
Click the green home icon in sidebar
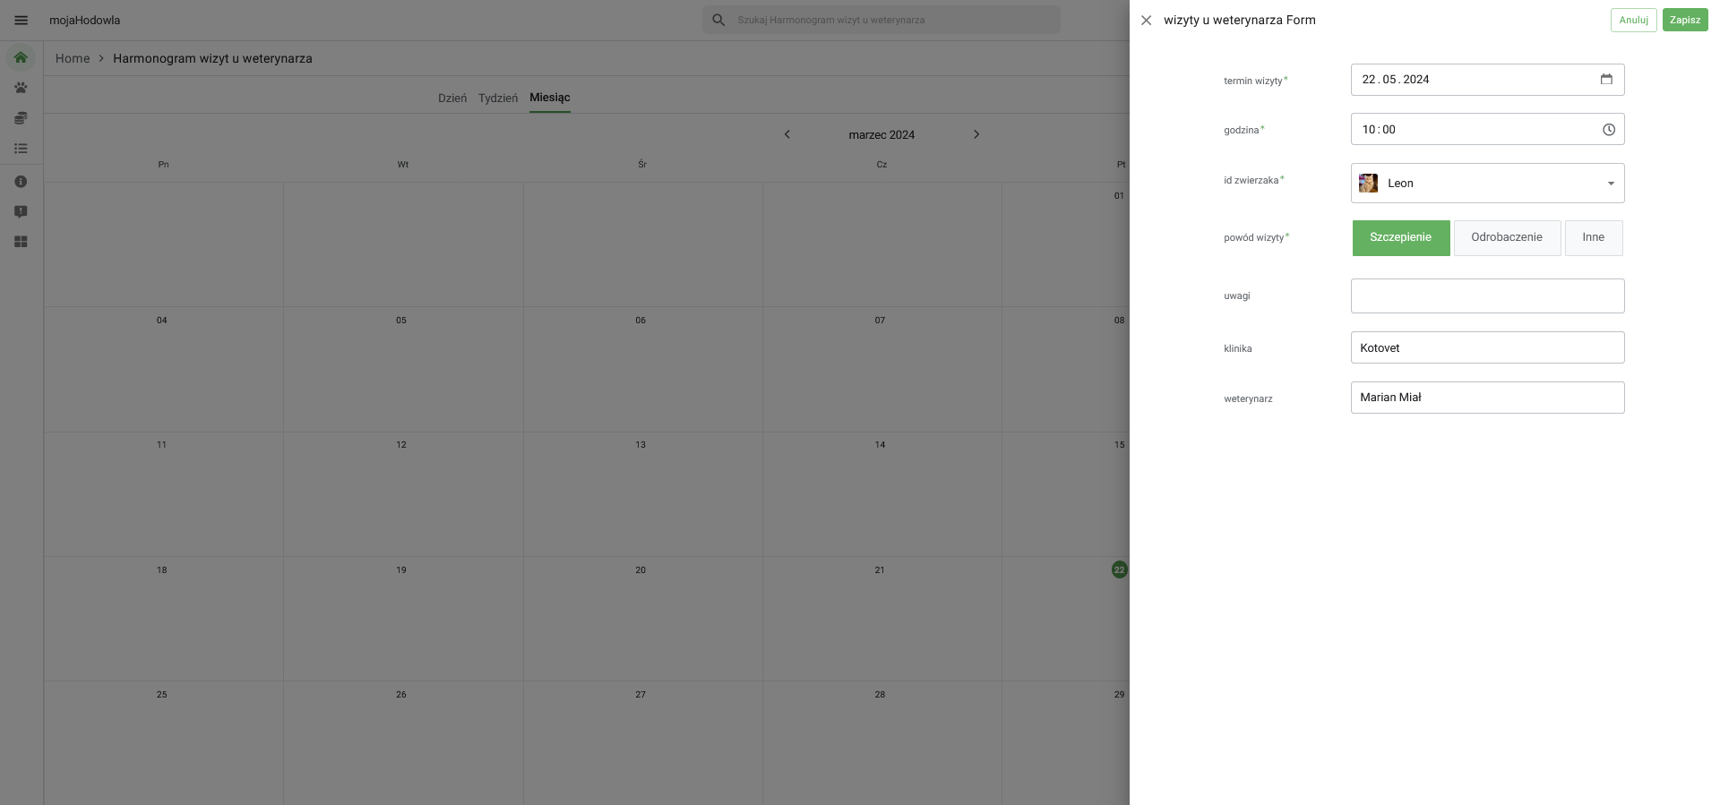(21, 57)
